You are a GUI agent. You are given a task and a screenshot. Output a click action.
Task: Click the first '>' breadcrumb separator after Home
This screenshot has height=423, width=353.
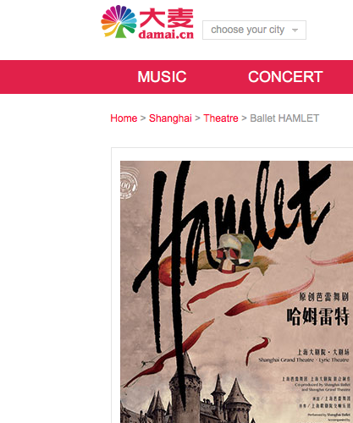click(143, 118)
